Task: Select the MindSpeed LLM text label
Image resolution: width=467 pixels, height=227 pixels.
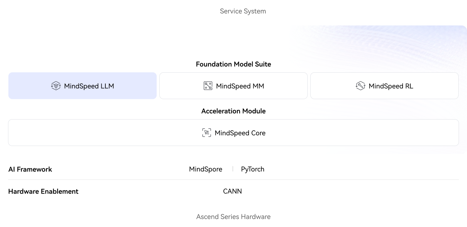Action: (x=89, y=86)
